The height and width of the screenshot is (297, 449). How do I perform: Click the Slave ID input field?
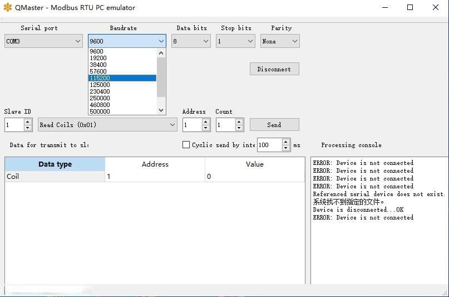tap(14, 125)
